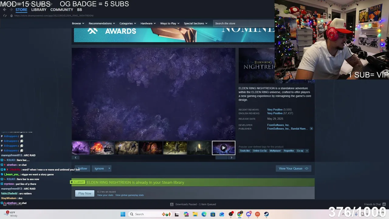
Task: Open Microsoft Edge from the taskbar
Action: [x=204, y=214]
